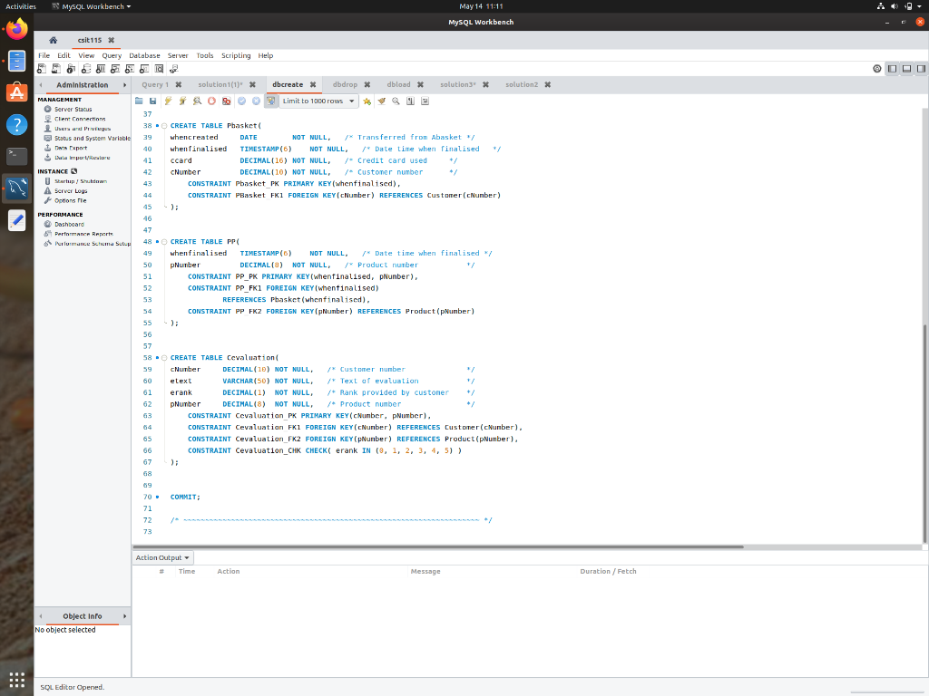Image resolution: width=929 pixels, height=696 pixels.
Task: Click the home tab icon
Action: pyautogui.click(x=54, y=40)
